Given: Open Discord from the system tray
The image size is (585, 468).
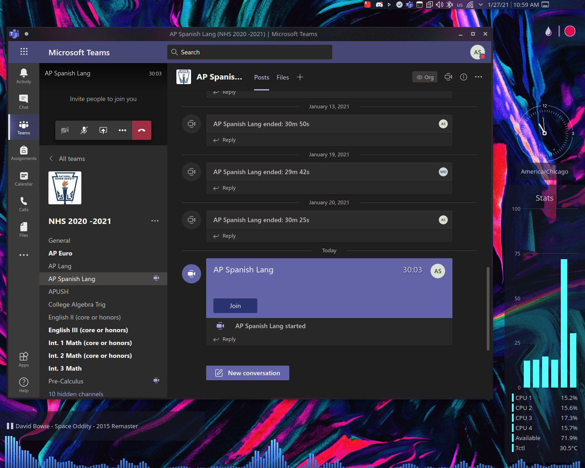Looking at the screenshot, I should pyautogui.click(x=379, y=5).
